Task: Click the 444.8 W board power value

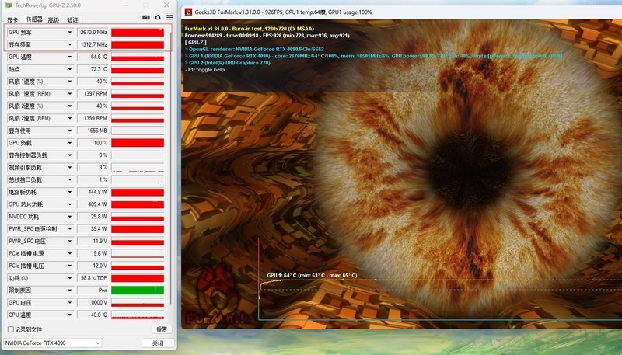Action: coord(93,192)
